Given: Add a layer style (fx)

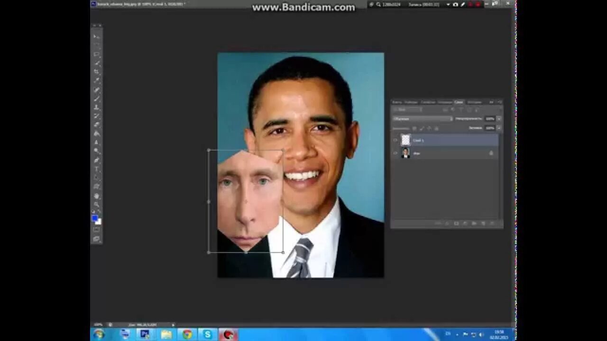Looking at the screenshot, I should (x=447, y=224).
